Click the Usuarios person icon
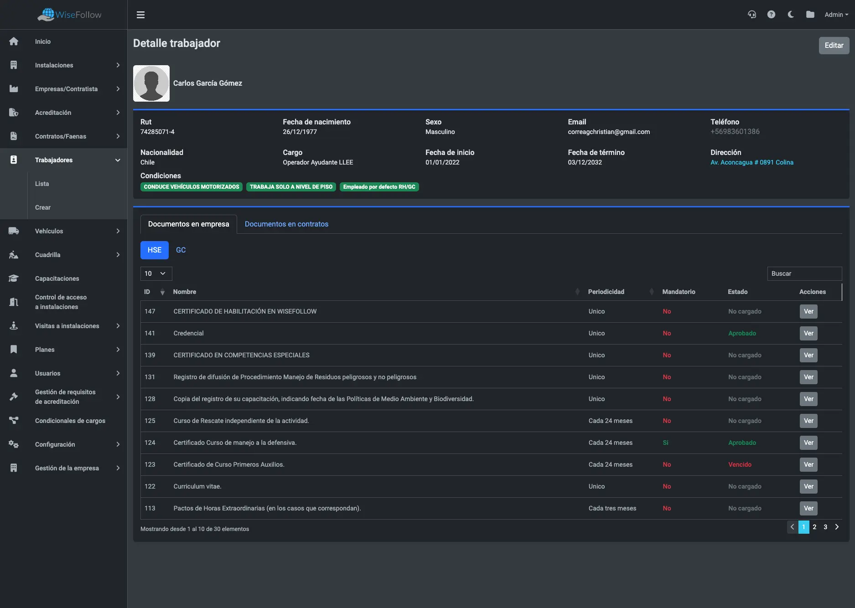 click(x=14, y=373)
